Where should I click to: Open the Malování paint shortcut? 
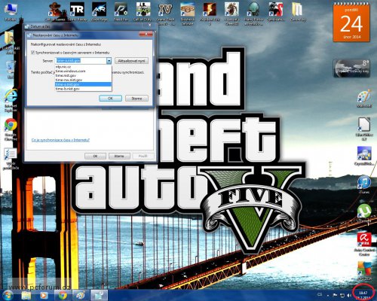click(364, 99)
